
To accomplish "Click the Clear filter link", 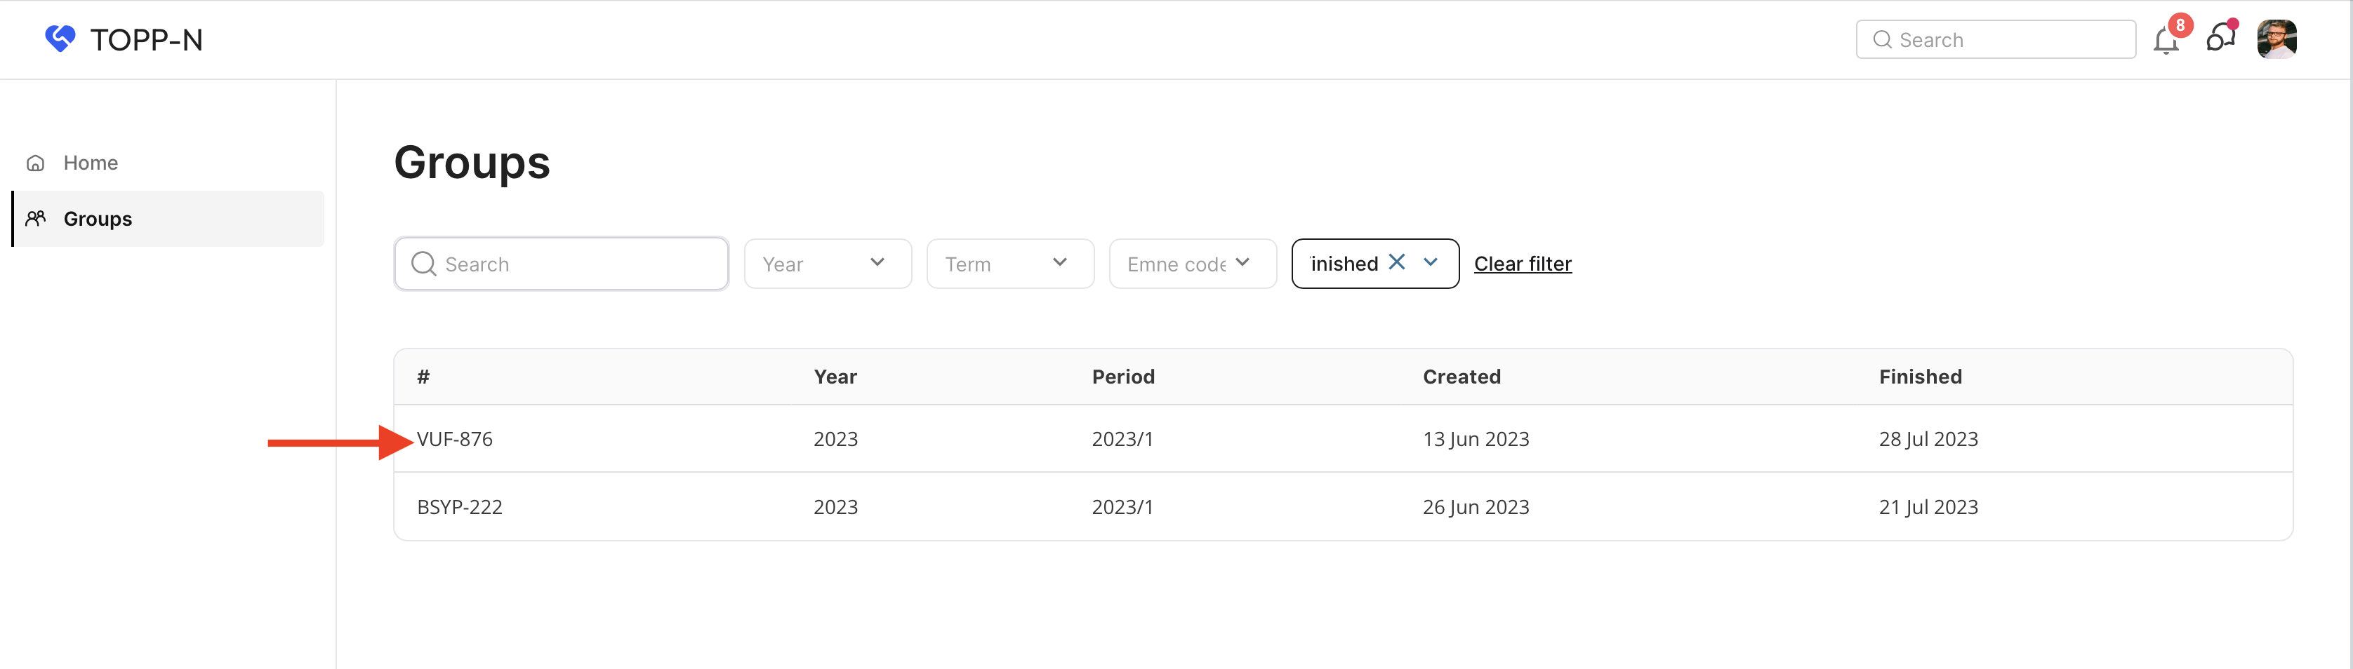I will [x=1522, y=264].
